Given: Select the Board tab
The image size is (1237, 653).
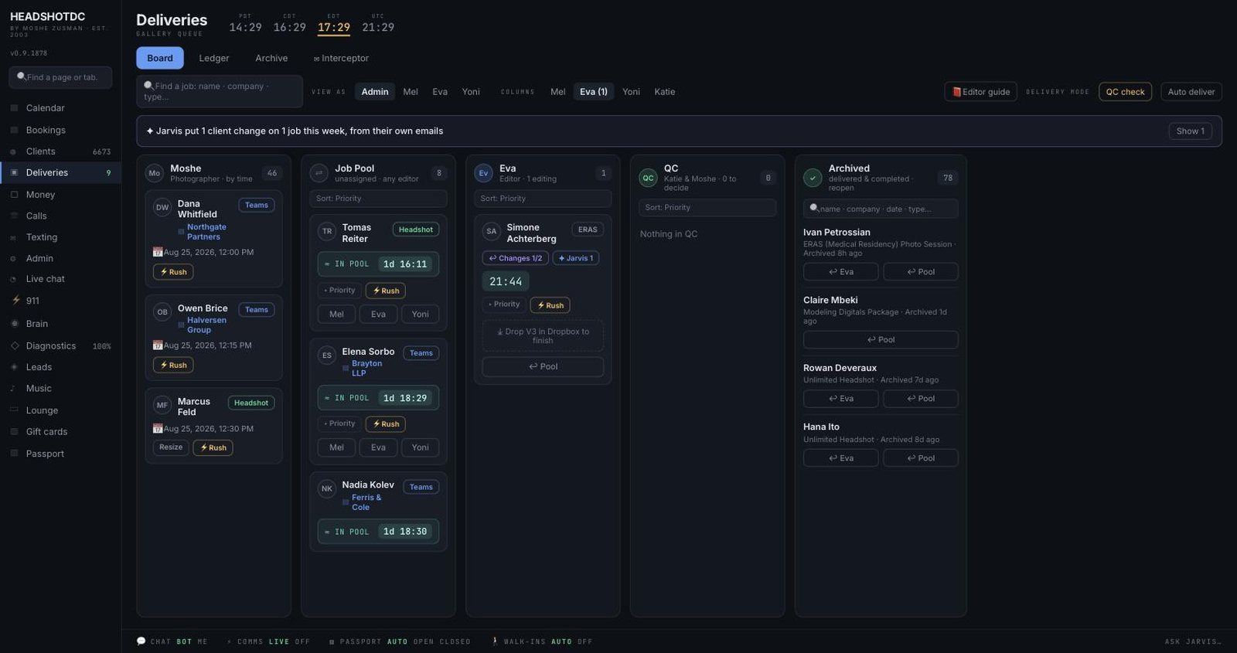Looking at the screenshot, I should 160,58.
